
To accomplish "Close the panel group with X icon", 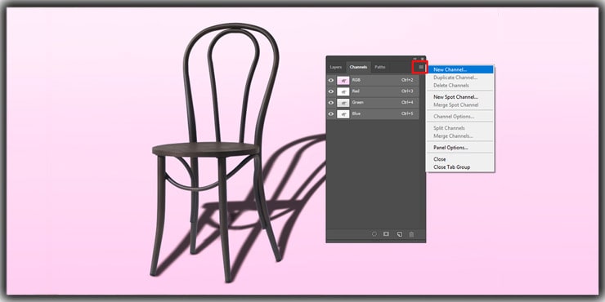I will point(422,59).
